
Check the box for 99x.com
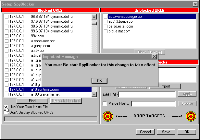[6, 36]
